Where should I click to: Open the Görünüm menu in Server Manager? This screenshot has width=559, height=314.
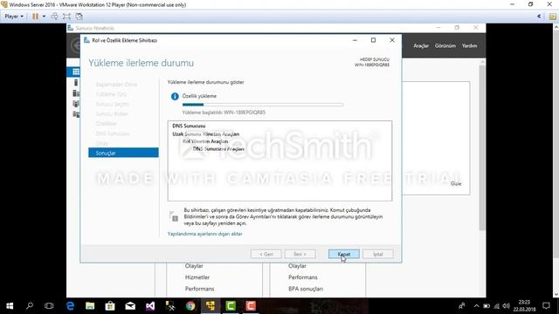click(445, 46)
